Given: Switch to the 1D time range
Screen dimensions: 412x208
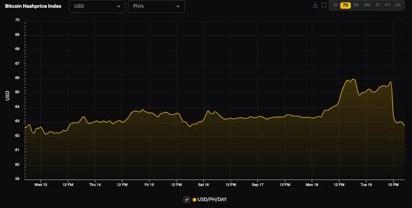Looking at the screenshot, I should (x=335, y=5).
